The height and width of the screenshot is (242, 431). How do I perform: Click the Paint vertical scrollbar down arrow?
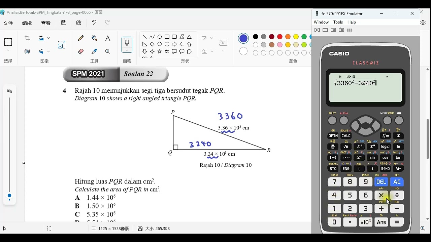coord(428,219)
